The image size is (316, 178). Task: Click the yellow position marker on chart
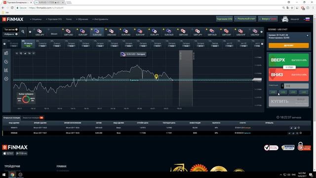tap(156, 77)
